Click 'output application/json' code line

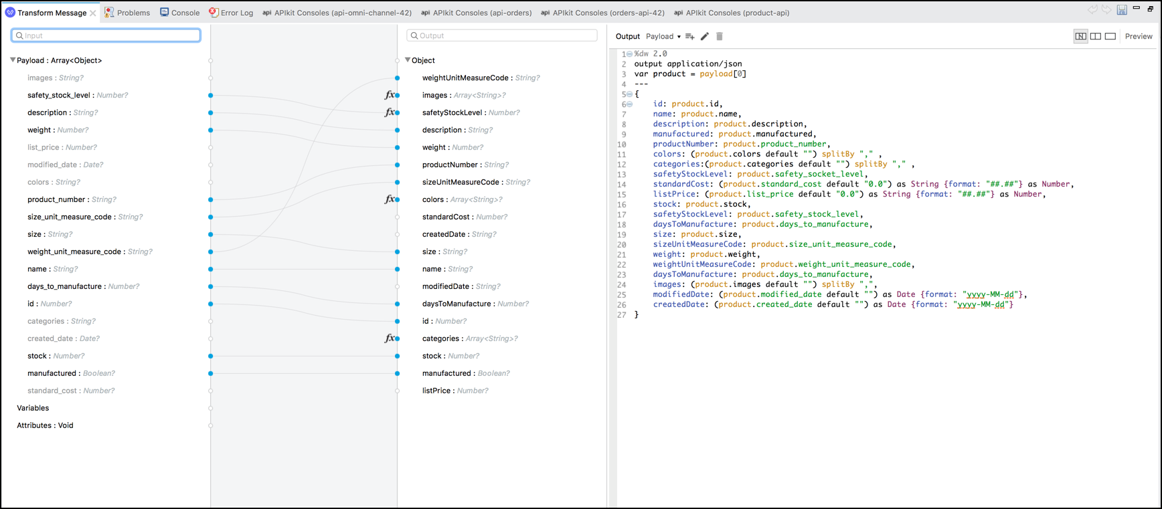point(688,64)
